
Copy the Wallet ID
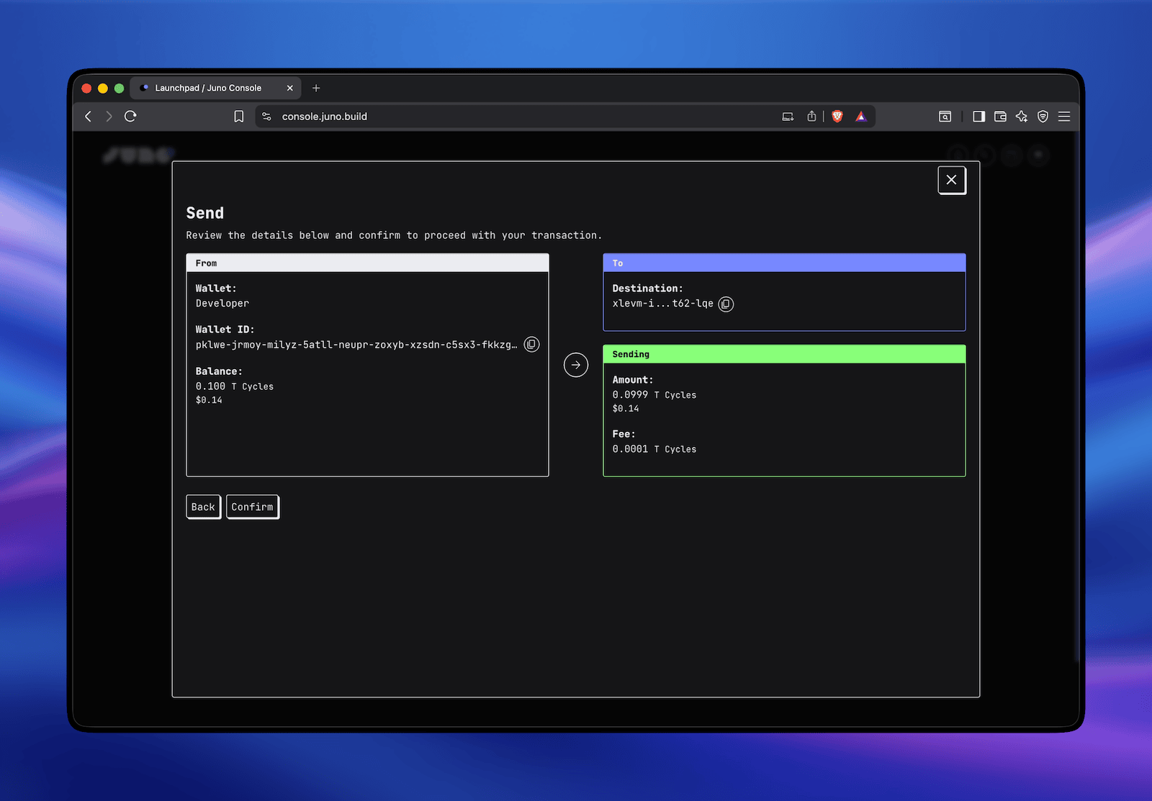531,344
